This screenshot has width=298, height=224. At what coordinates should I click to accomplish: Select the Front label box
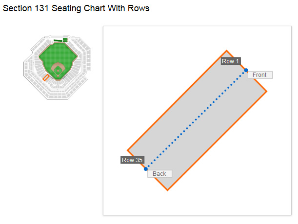[260, 75]
